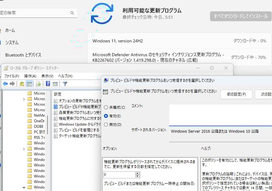Viewport: 272px width, 191px height.
Task: Collapse the expanded Windo folder at tree bottom
Action: 24,187
